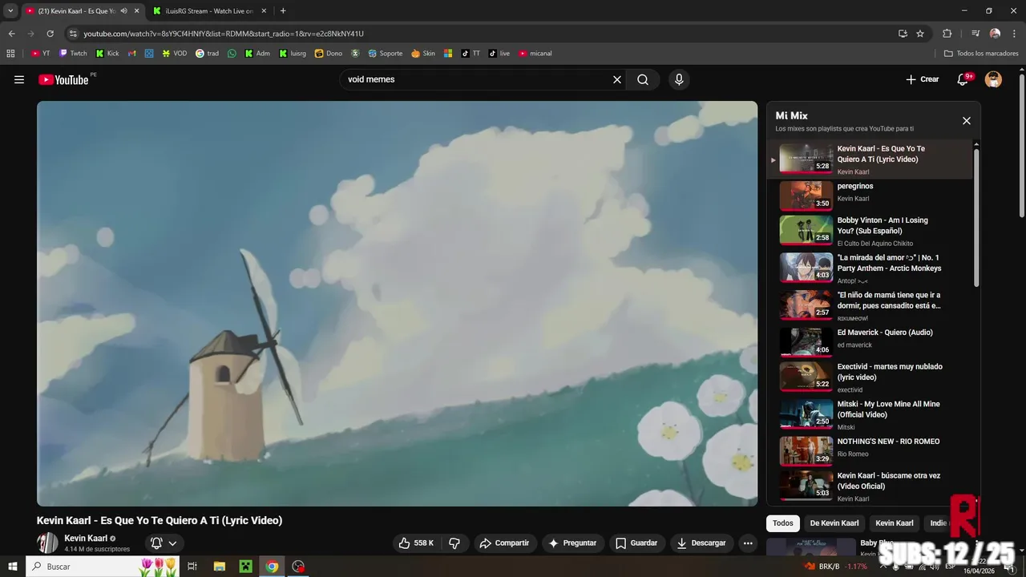Open the micanal bookmark
Viewport: 1026px width, 577px height.
[535, 54]
